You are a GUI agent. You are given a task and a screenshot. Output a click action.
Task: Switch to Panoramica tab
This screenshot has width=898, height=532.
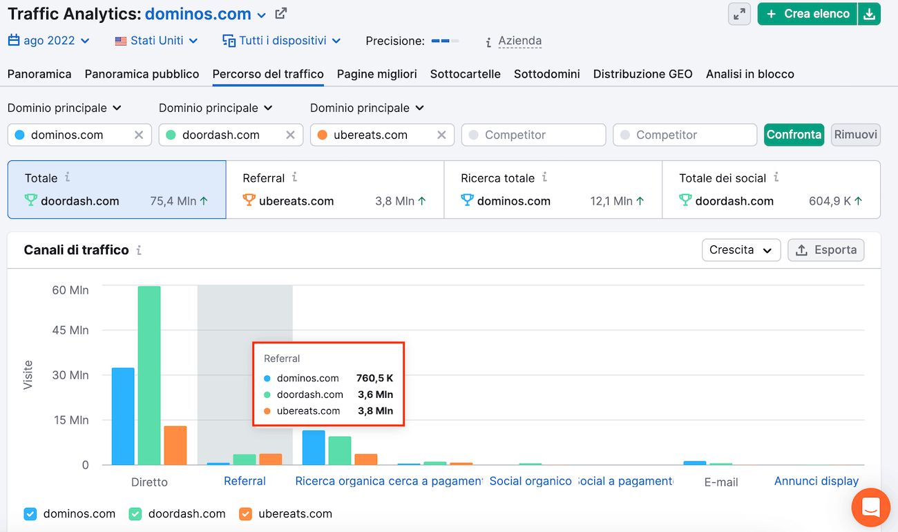pyautogui.click(x=39, y=74)
